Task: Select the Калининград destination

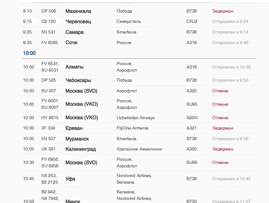Action: [81, 149]
